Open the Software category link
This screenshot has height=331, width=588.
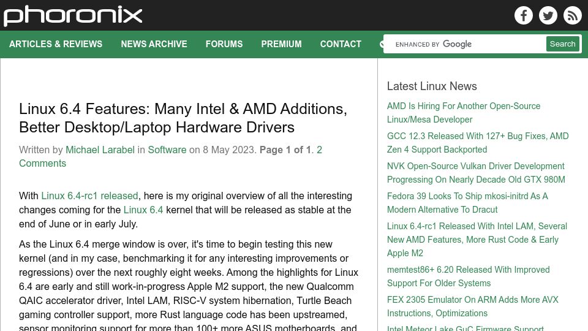(167, 150)
